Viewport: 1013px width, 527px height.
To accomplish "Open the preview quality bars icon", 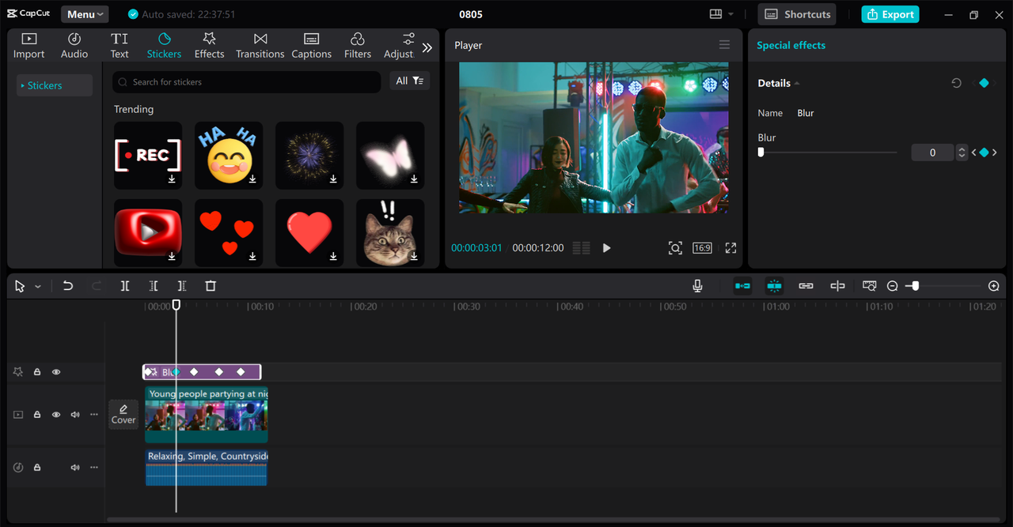I will (x=581, y=248).
